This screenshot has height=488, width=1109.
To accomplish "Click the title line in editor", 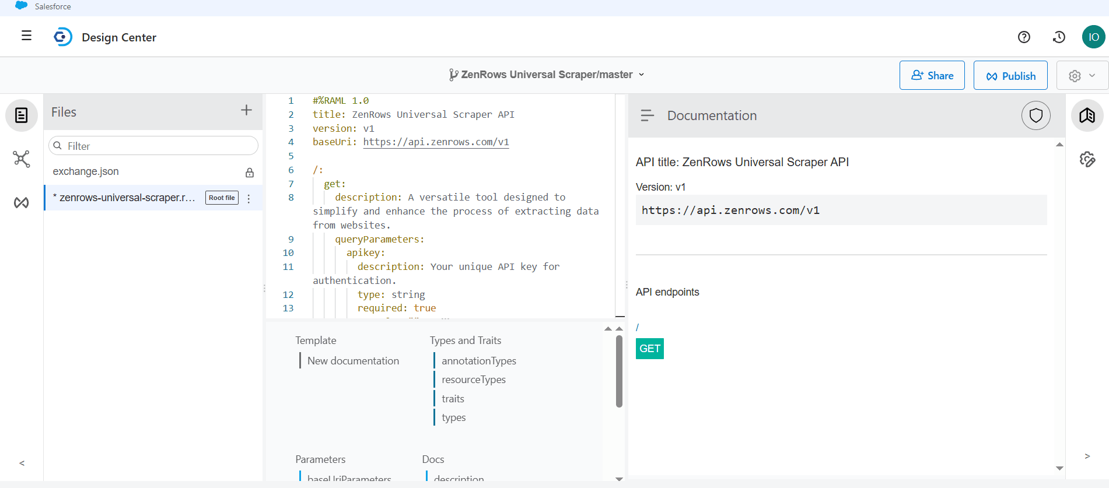I will tap(414, 114).
